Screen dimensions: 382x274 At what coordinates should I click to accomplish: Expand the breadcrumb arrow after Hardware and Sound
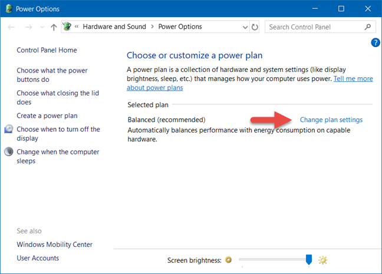[152, 27]
